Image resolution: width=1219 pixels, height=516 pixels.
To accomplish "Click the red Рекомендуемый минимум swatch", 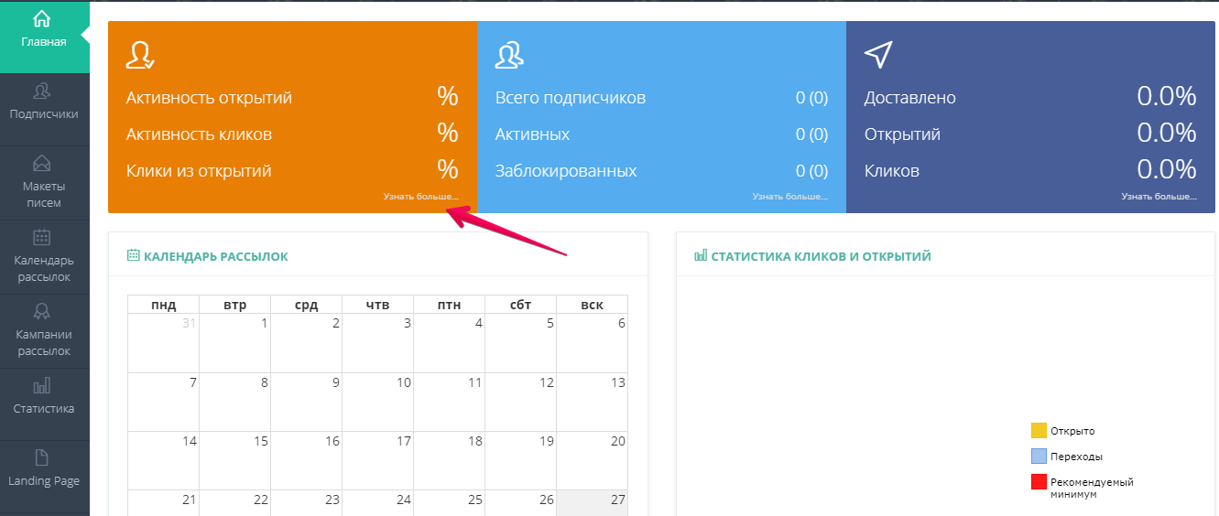I will coord(1039,481).
